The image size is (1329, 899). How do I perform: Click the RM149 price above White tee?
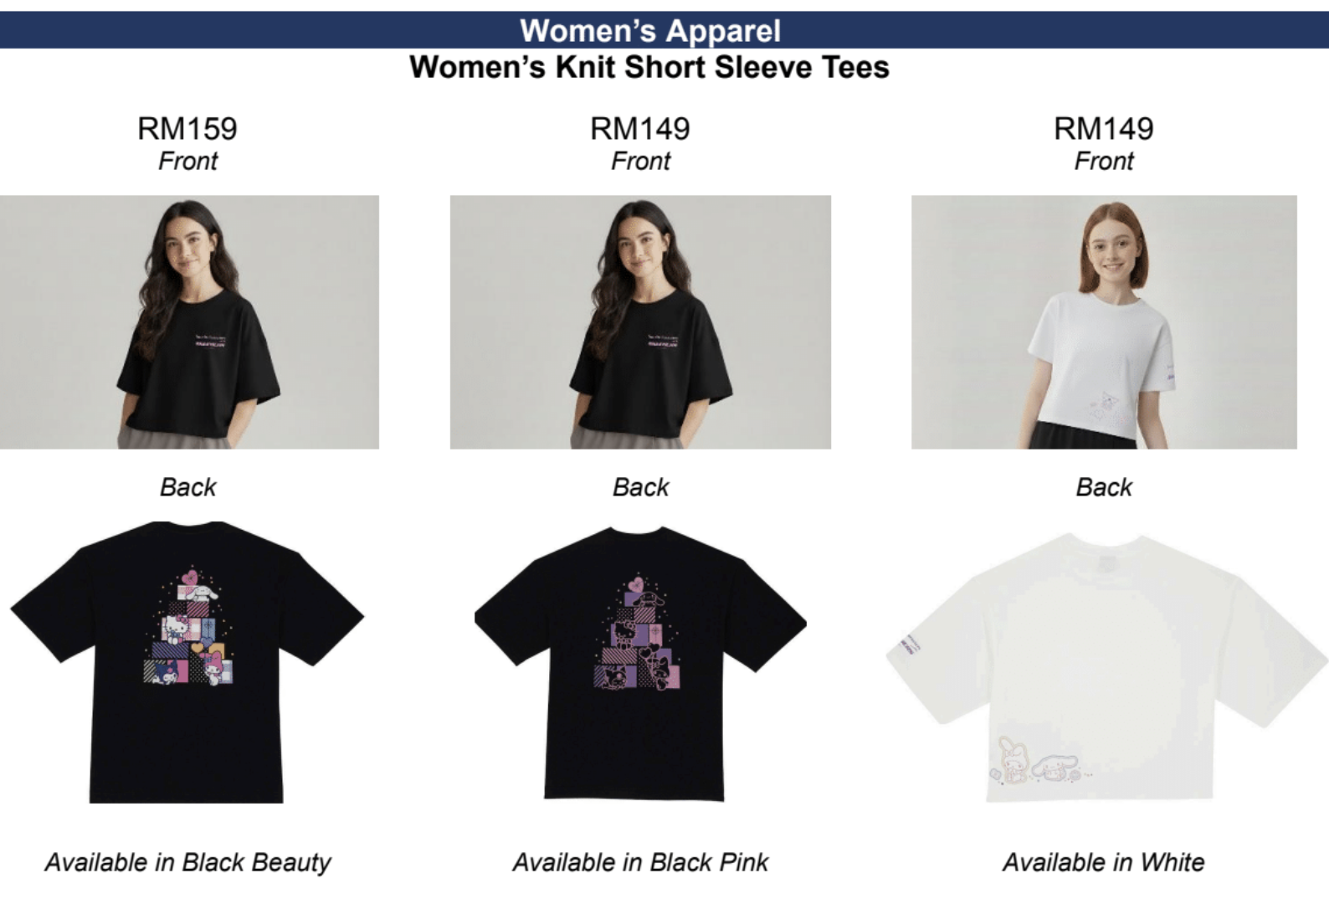1104,129
